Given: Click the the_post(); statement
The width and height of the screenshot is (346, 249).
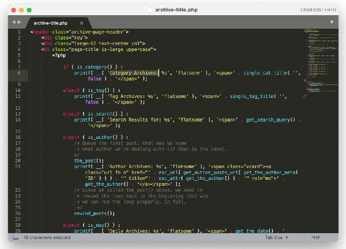Looking at the screenshot, I should (89, 161).
